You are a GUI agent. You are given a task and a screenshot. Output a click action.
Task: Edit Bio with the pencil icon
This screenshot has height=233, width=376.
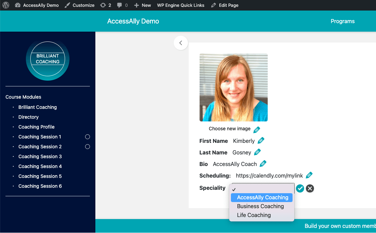click(263, 163)
